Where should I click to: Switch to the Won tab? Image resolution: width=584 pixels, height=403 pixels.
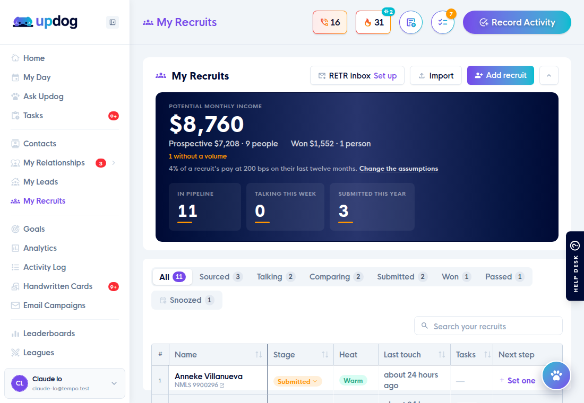click(456, 277)
